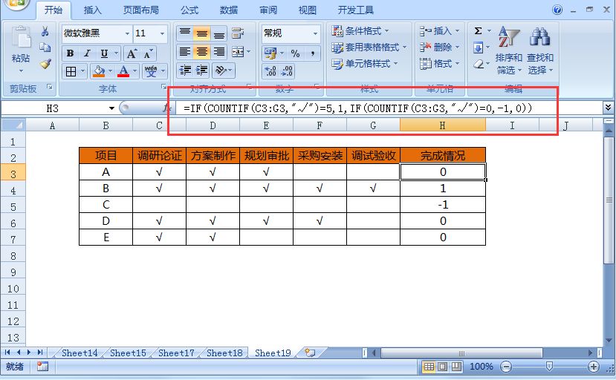Open Excel help question mark

coord(557,10)
